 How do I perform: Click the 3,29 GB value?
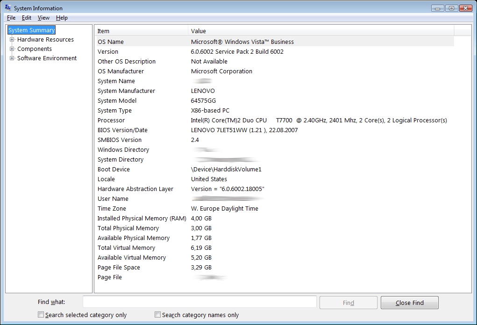tap(201, 268)
